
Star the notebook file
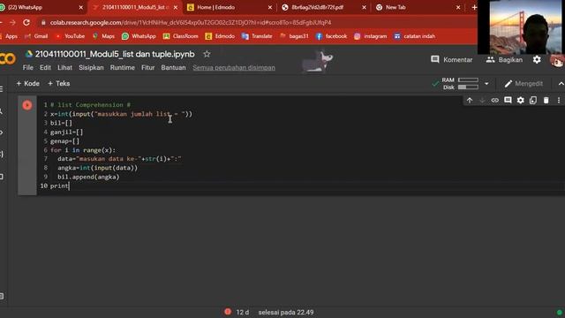point(207,54)
